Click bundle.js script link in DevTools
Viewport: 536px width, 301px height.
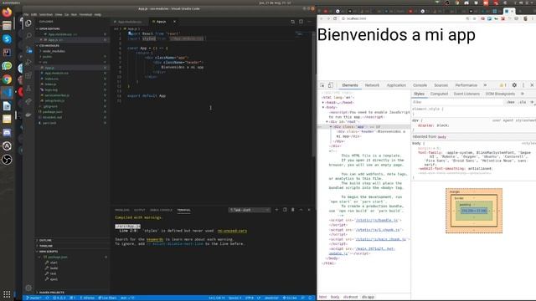coord(377,221)
